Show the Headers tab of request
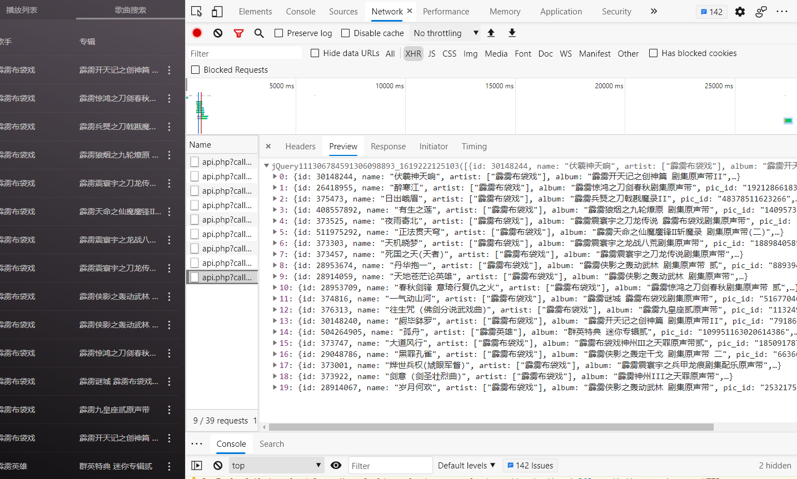 click(300, 147)
